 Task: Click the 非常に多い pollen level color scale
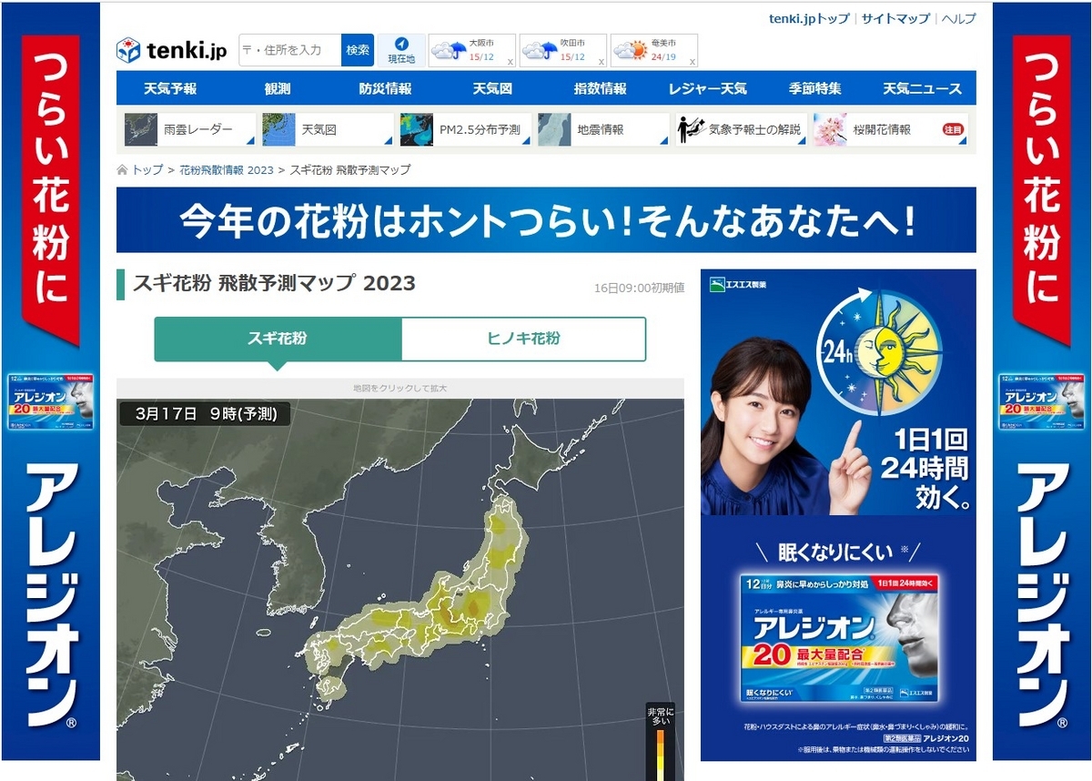pyautogui.click(x=661, y=742)
